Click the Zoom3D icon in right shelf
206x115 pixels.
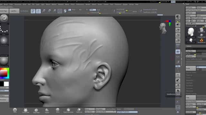coord(178,86)
